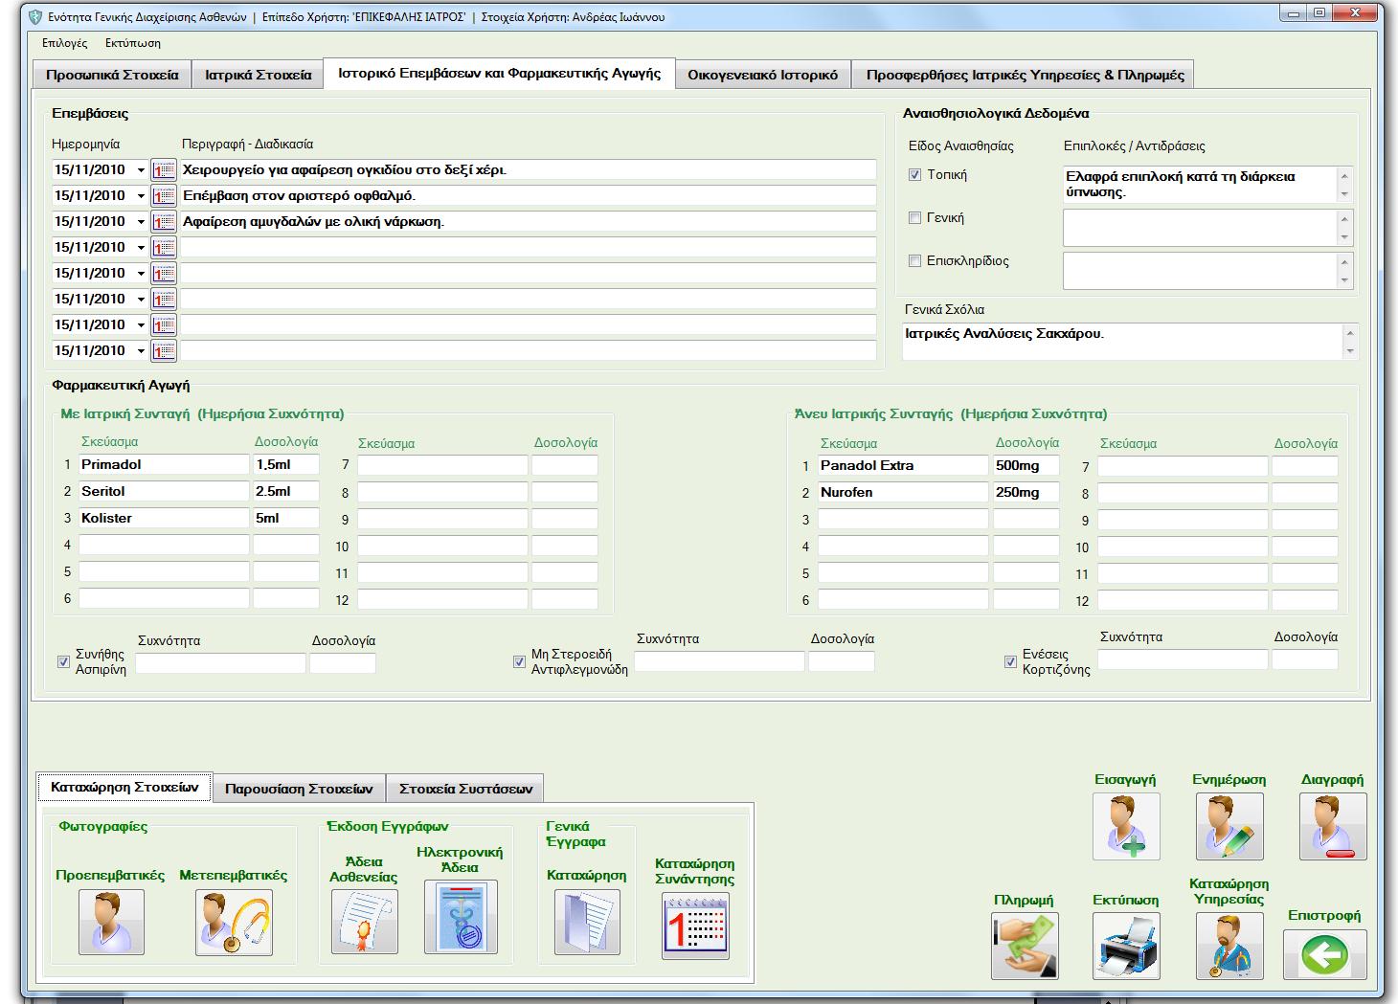The image size is (1398, 1004).
Task: Click the Primadol prescription medicine field
Action: pos(163,464)
